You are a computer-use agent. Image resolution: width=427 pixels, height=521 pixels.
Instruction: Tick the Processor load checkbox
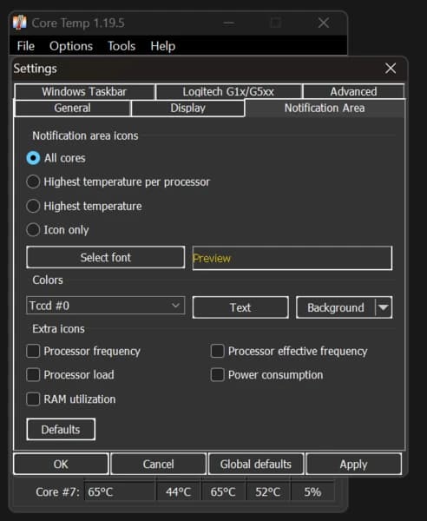(x=33, y=375)
